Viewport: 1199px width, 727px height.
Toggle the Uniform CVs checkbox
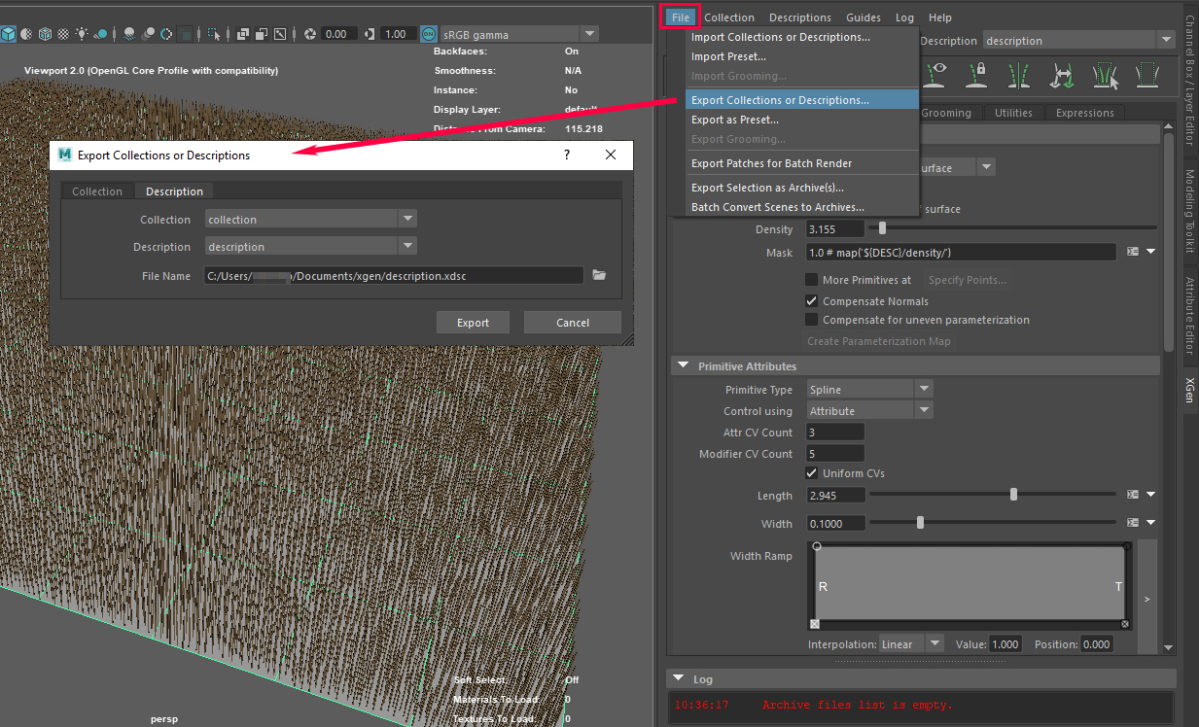click(812, 473)
